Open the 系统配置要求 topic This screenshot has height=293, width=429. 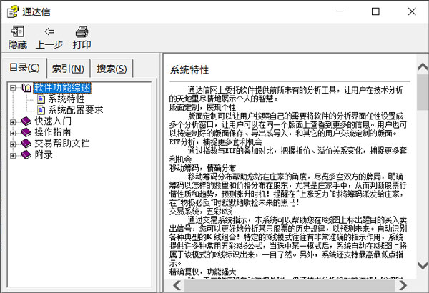[x=76, y=110]
